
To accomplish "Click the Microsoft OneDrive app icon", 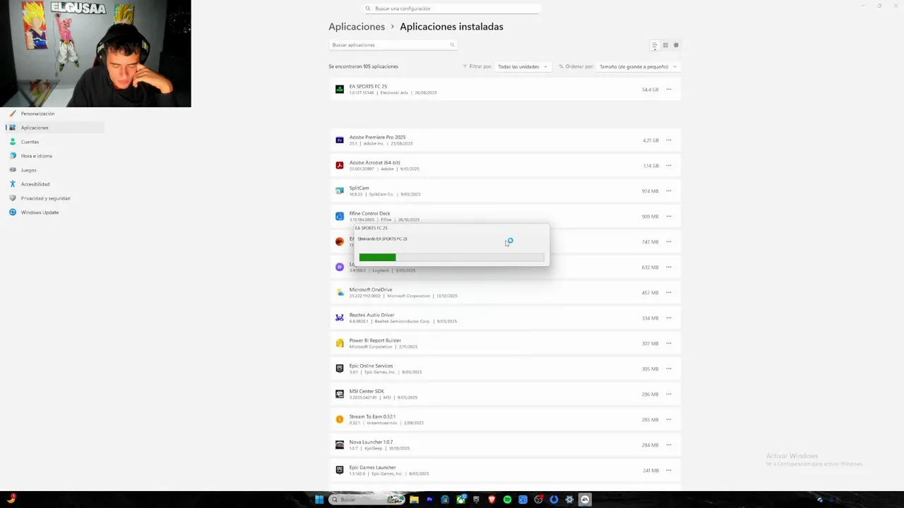I will click(x=340, y=293).
